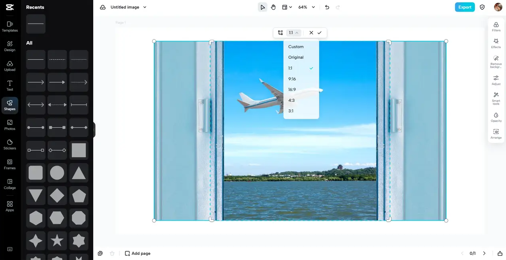
Task: Select the pointer selection tool
Action: tap(262, 7)
